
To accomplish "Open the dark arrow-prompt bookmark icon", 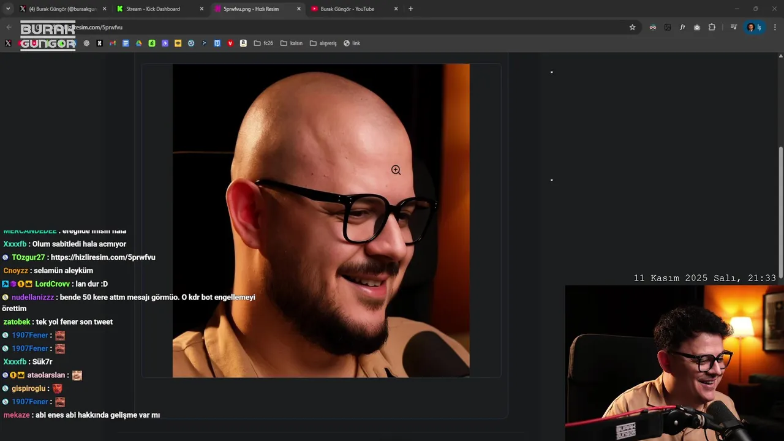I will tap(204, 43).
